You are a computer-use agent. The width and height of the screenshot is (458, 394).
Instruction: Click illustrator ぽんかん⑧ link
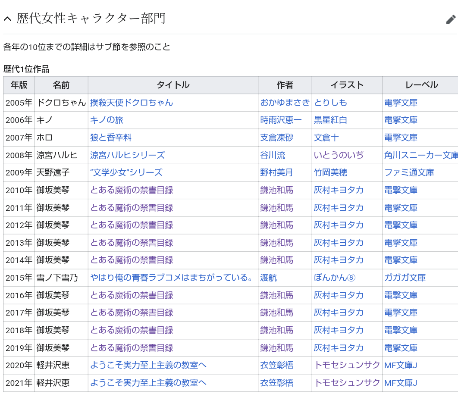[x=334, y=278]
